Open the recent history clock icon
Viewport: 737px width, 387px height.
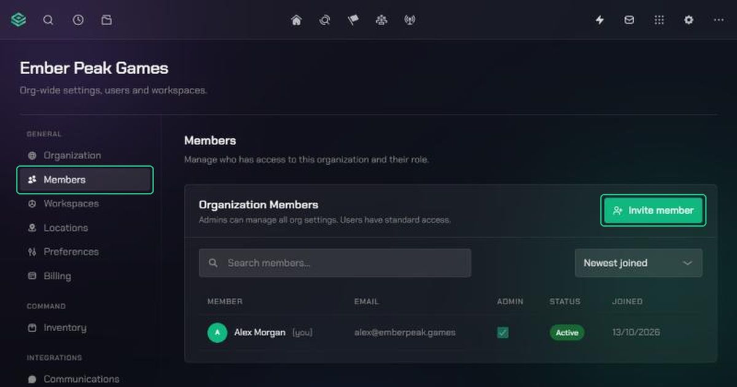point(78,20)
